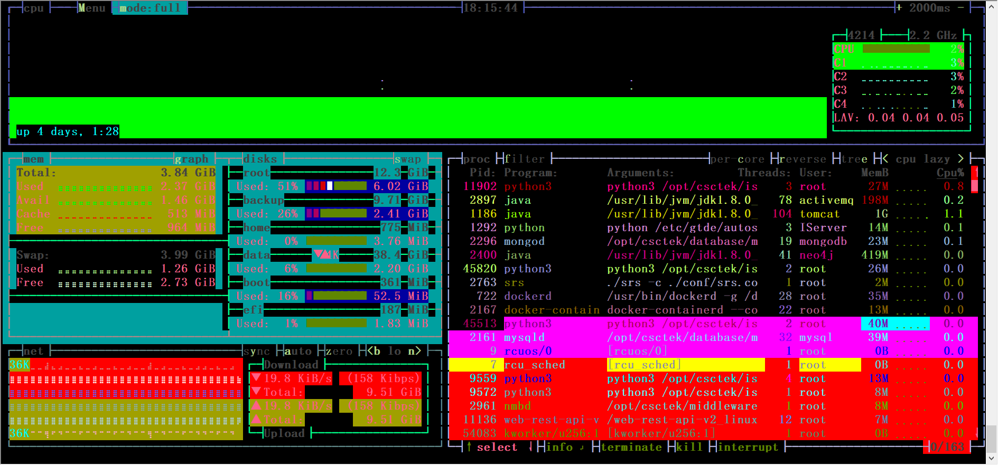Click the root disk usage bar
998x465 pixels.
click(336, 186)
